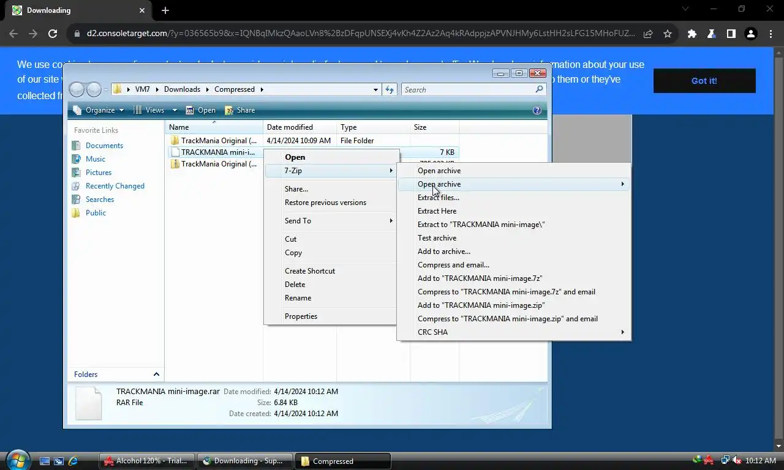
Task: Click the Explorer Search input field
Action: coord(469,89)
